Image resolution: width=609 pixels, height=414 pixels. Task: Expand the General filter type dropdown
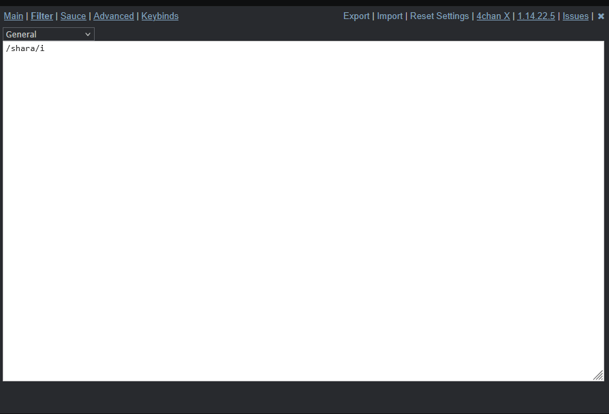(48, 34)
